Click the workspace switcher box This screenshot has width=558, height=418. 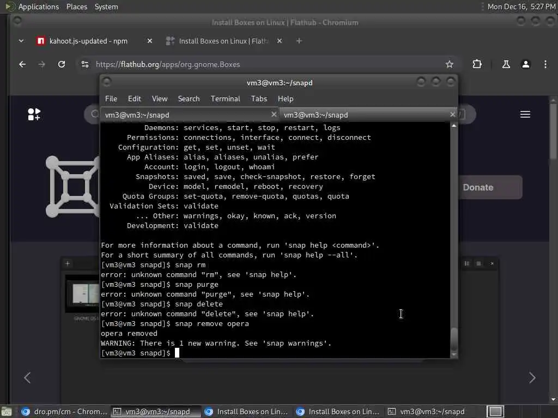click(x=495, y=411)
